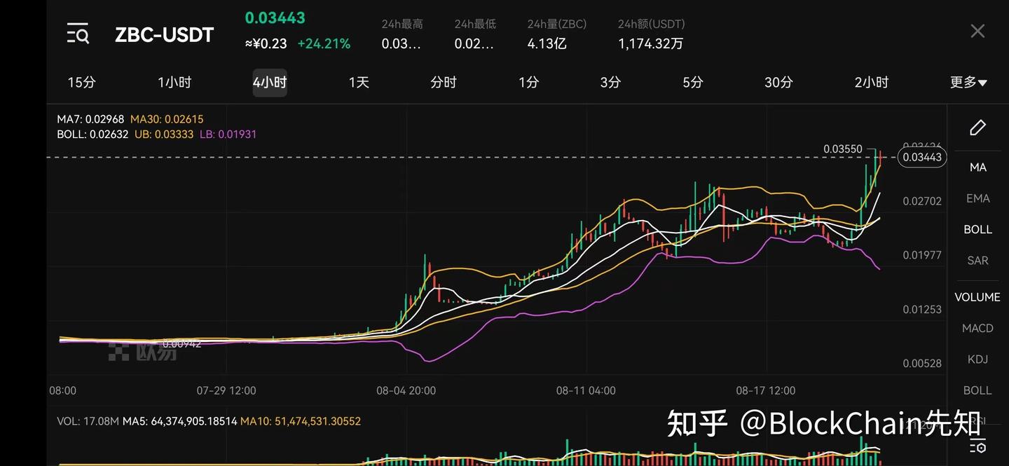Switch to the 1小时 timeframe
The image size is (1009, 466).
(x=174, y=82)
